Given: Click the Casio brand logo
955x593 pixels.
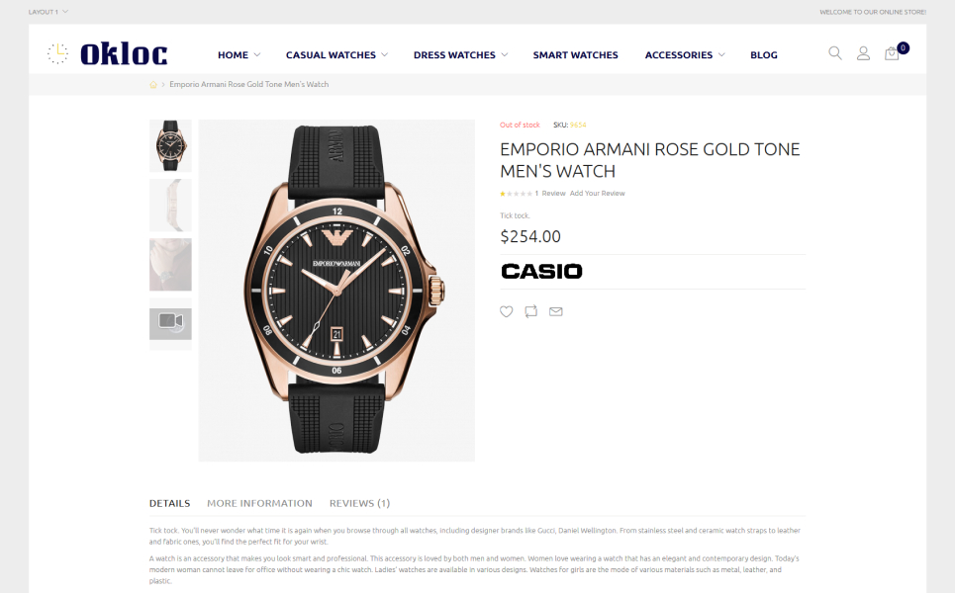Looking at the screenshot, I should [x=541, y=271].
